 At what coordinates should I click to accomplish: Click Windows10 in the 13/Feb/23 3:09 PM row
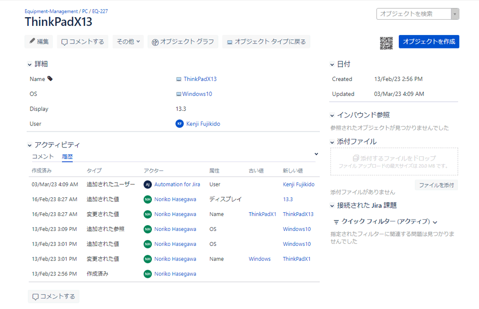pos(297,229)
